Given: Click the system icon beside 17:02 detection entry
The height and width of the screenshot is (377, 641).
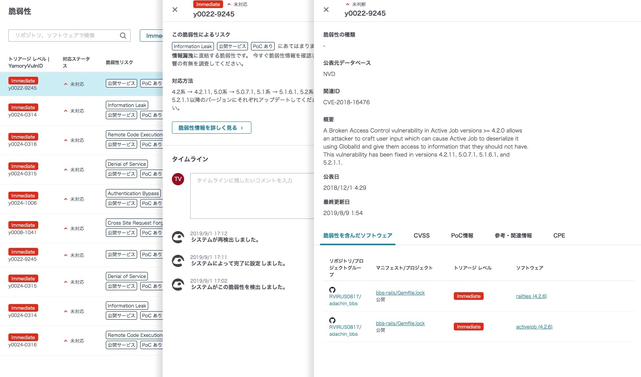Looking at the screenshot, I should click(x=178, y=285).
